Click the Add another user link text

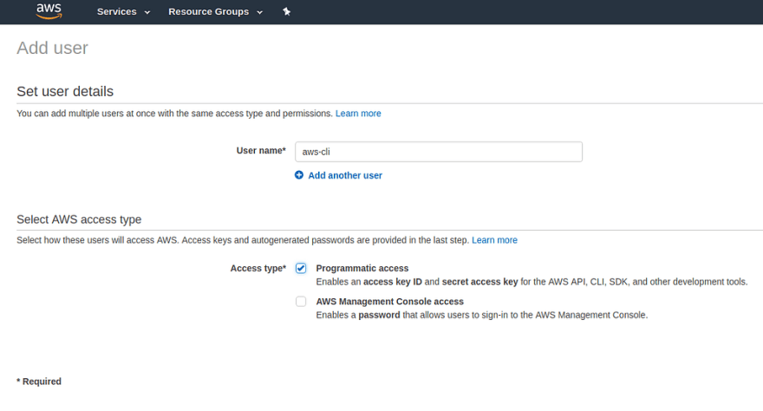(x=345, y=176)
